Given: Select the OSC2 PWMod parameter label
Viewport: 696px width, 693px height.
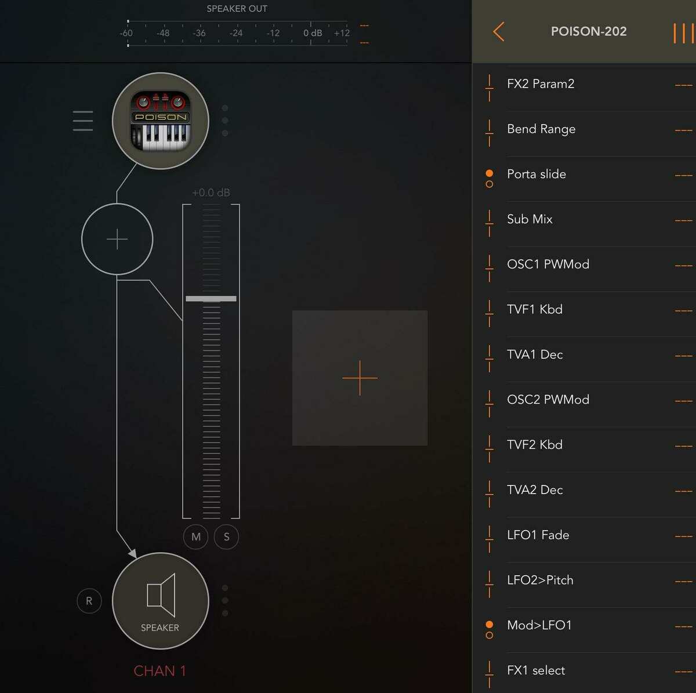Looking at the screenshot, I should 548,400.
